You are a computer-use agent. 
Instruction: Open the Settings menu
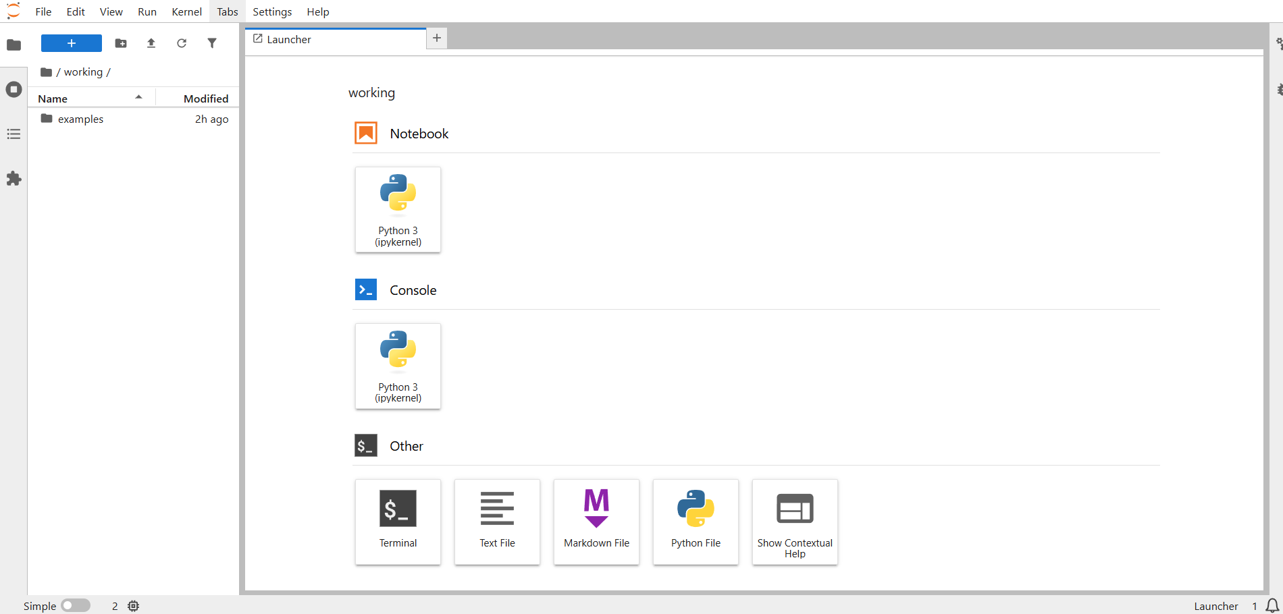pos(272,11)
